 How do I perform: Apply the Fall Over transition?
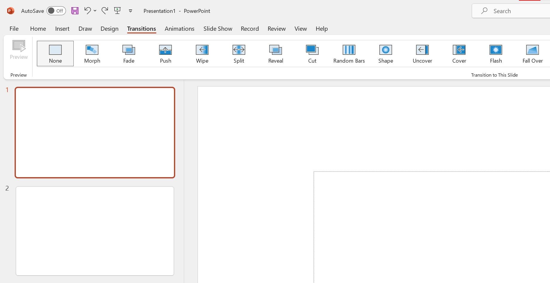tap(533, 53)
